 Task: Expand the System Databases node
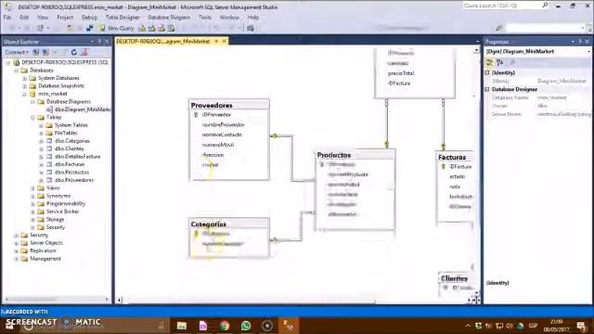click(25, 78)
